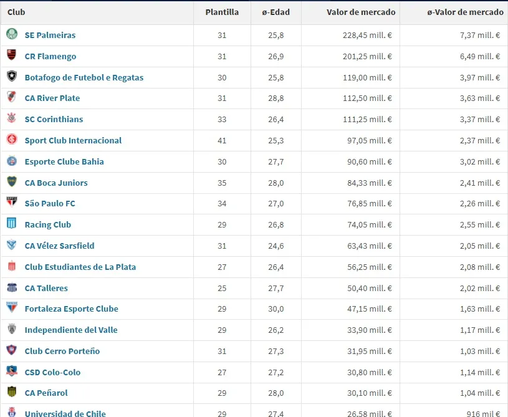Open the Sport Club Internacional link
This screenshot has height=417, width=508.
(73, 140)
